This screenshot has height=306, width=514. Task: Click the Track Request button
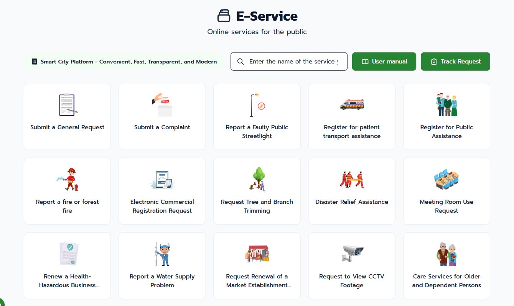tap(455, 62)
